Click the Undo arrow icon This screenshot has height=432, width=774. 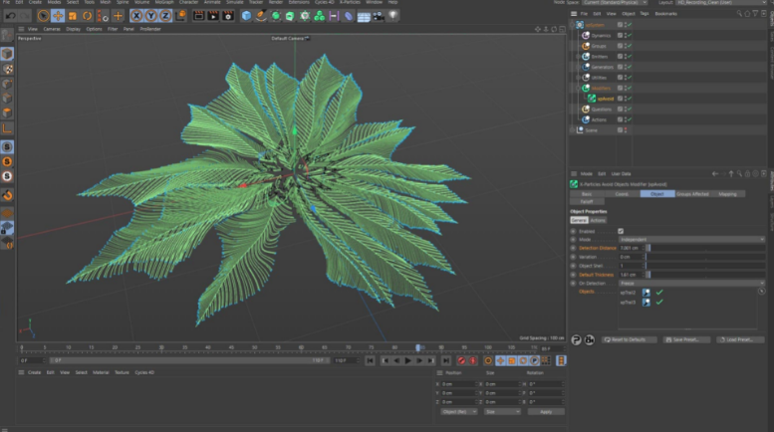click(9, 15)
